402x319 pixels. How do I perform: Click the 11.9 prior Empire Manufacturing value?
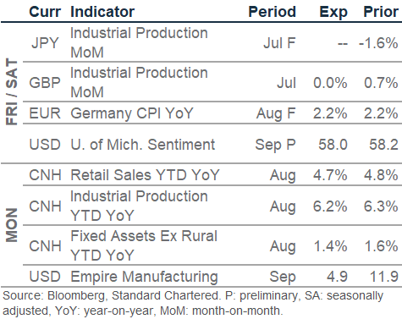pos(384,277)
